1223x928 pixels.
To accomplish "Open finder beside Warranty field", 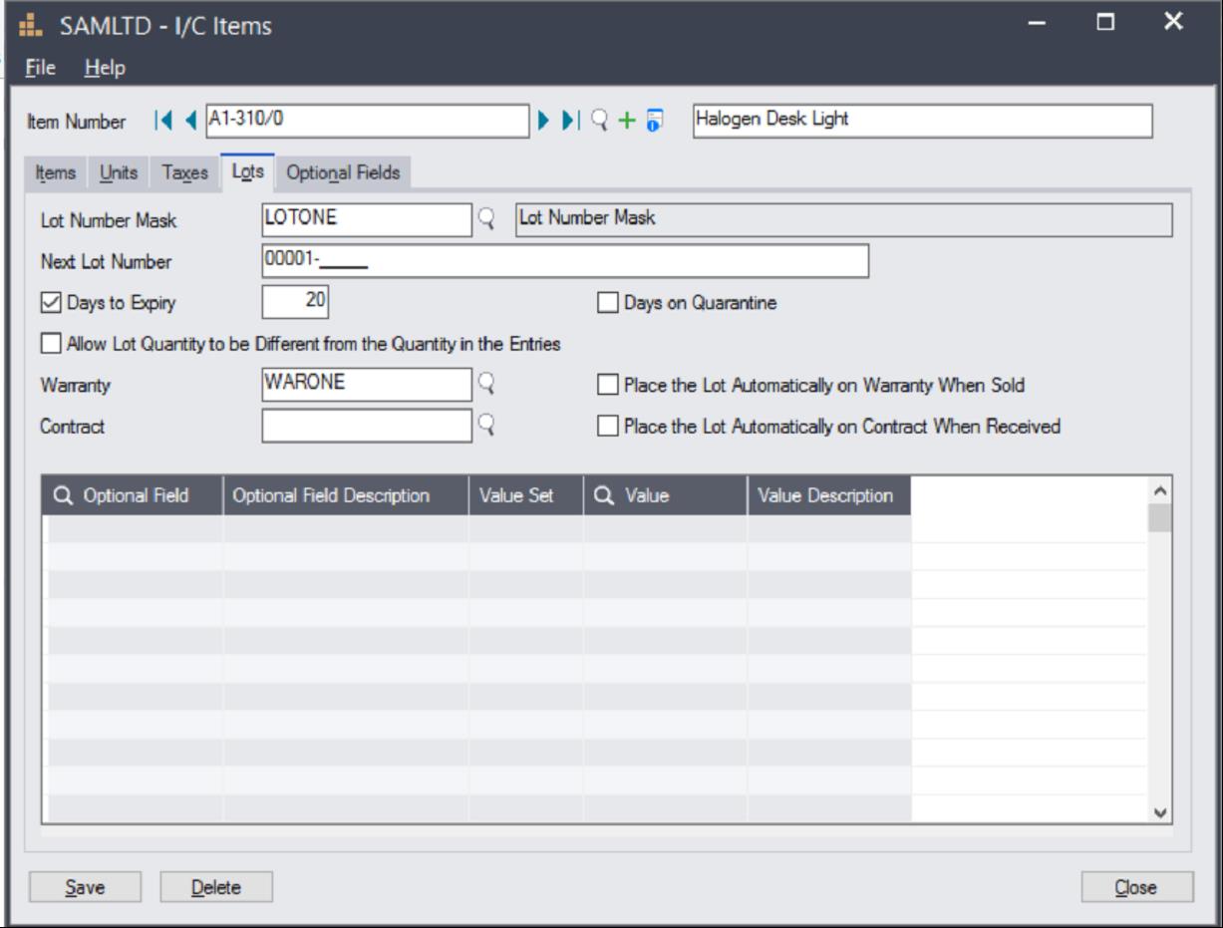I will pos(487,384).
